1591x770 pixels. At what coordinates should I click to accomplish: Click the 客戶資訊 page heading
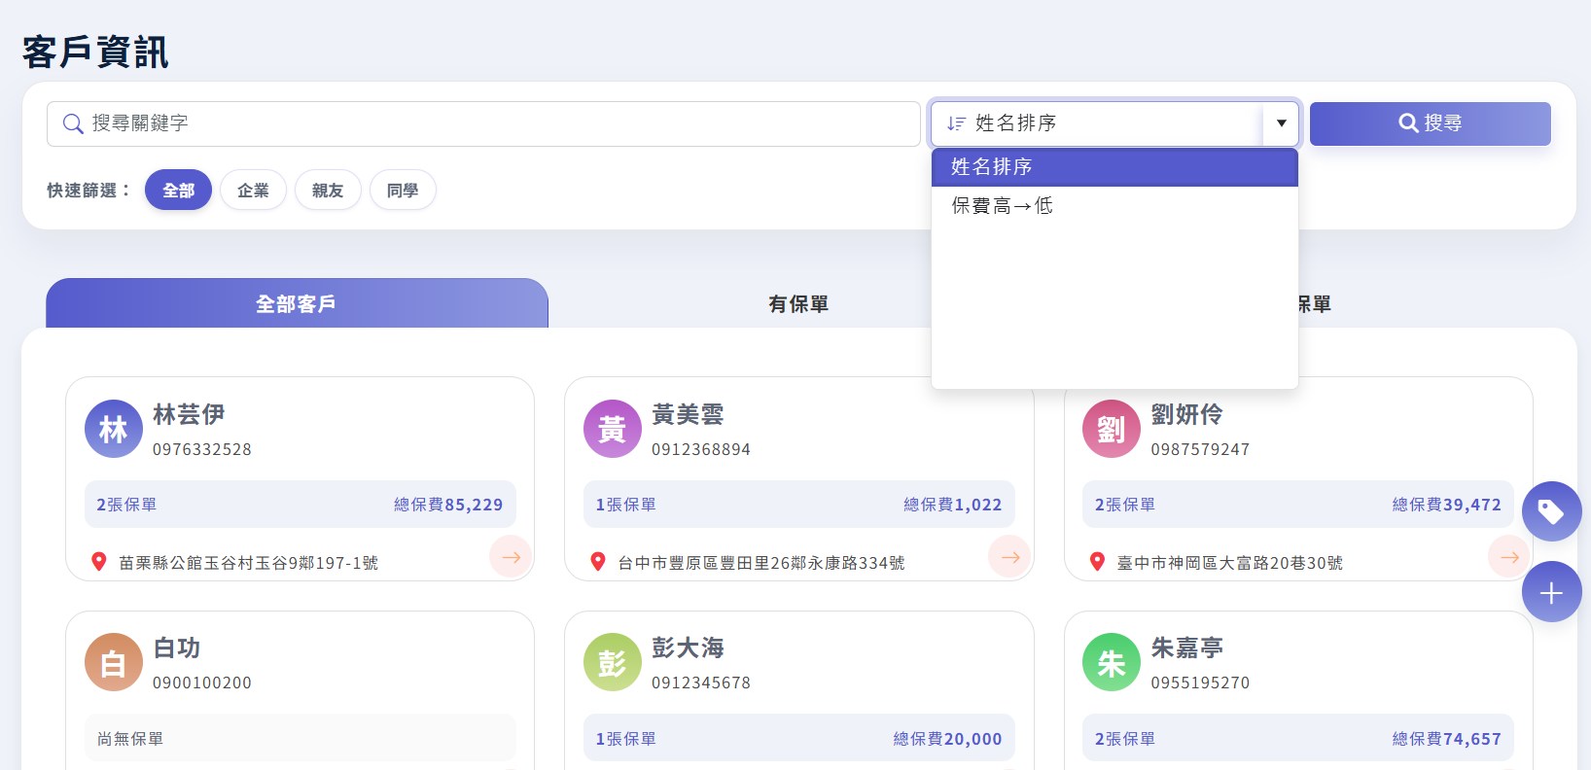[x=95, y=52]
